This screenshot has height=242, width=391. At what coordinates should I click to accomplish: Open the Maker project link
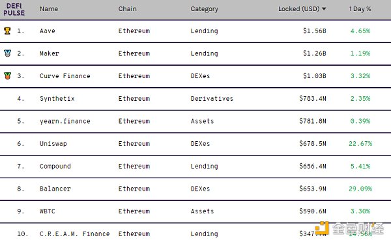[x=49, y=53]
